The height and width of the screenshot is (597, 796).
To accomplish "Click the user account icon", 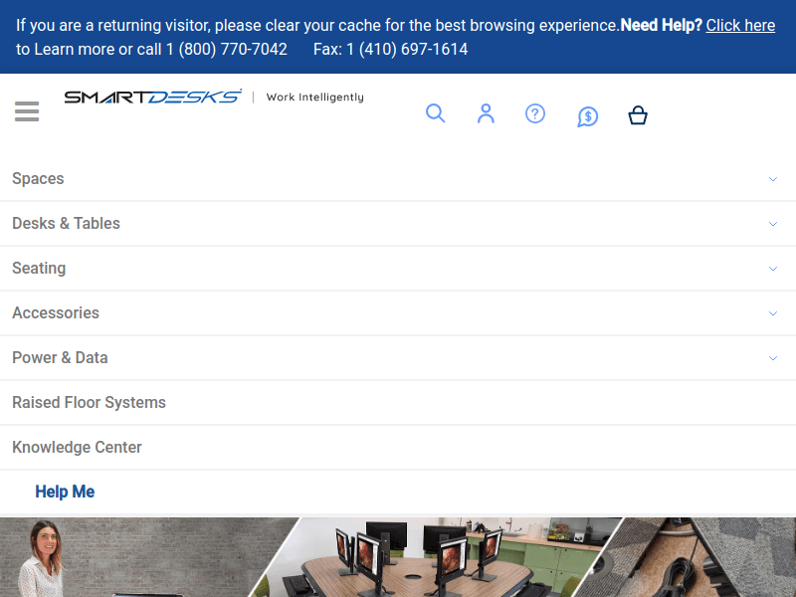I will (486, 113).
